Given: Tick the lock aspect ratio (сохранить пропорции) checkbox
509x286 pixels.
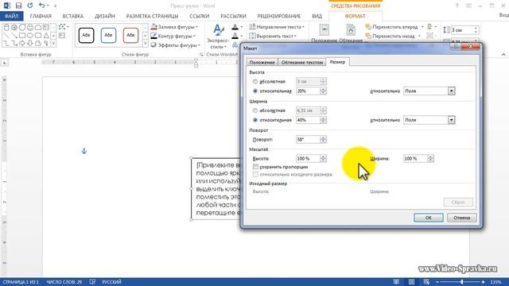Looking at the screenshot, I should point(255,167).
